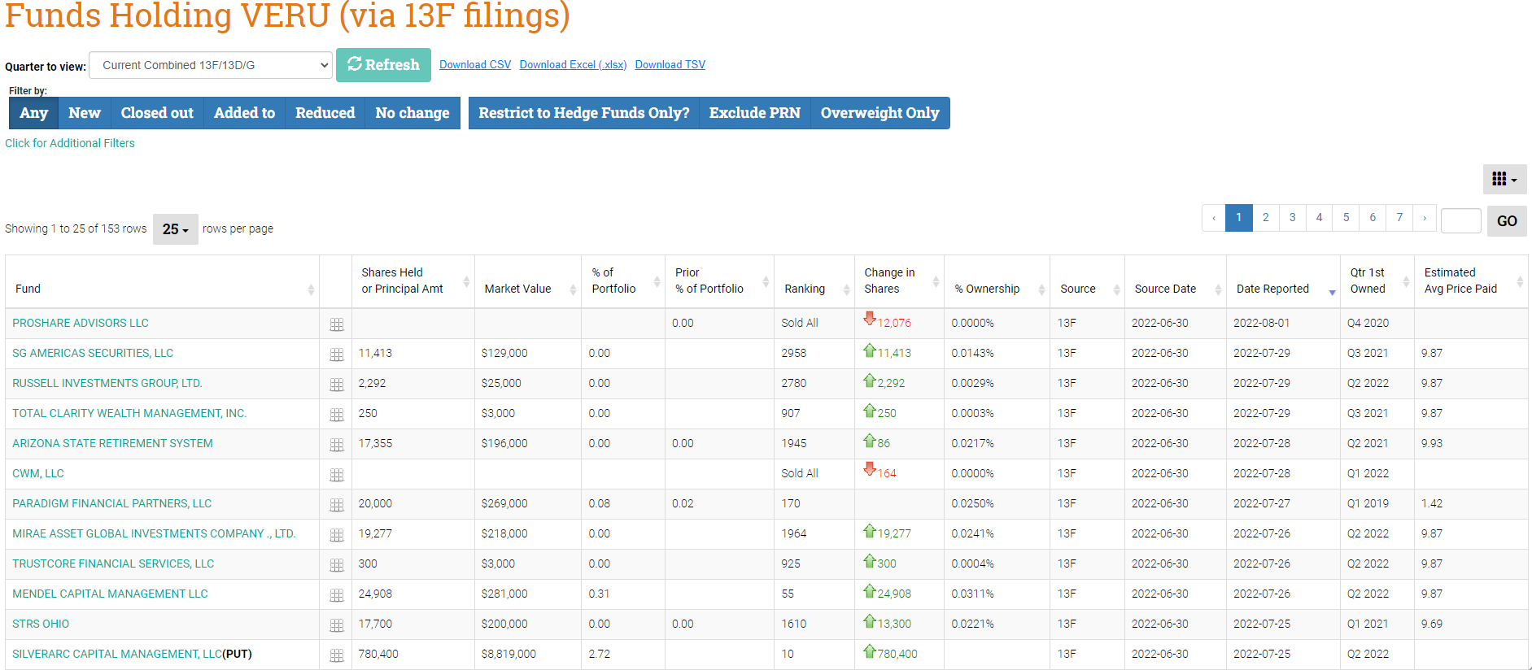Open PROSHARE ADVISORS LLC fund link

[x=81, y=323]
